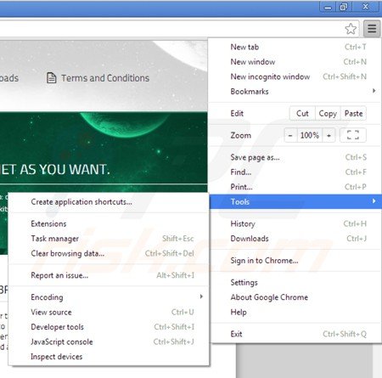The image size is (382, 378).
Task: Click the Paste button
Action: point(353,113)
